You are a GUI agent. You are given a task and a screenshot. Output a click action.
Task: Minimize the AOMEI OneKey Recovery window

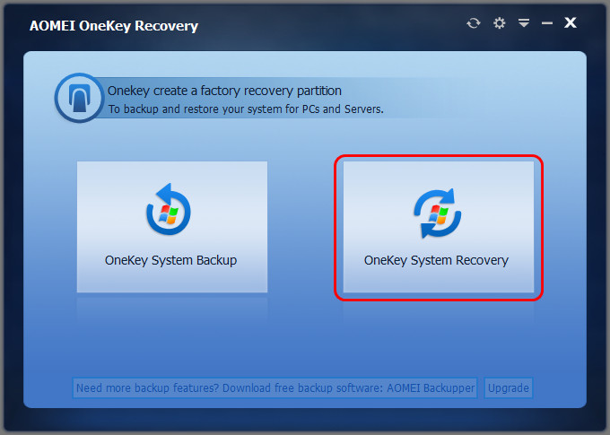(x=547, y=23)
